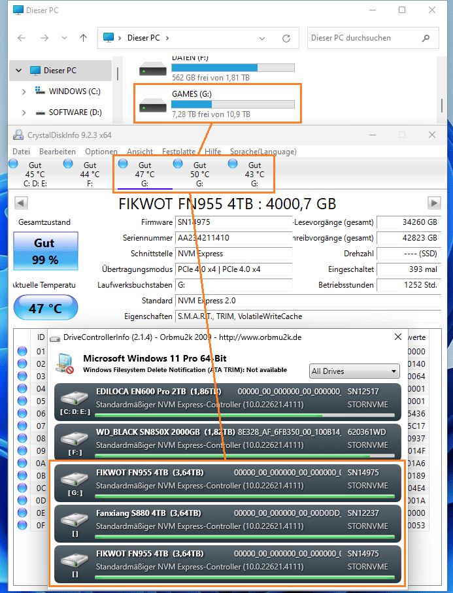Click the status orb of attribute row 01
Viewport: 453px width, 593px height.
[x=22, y=351]
